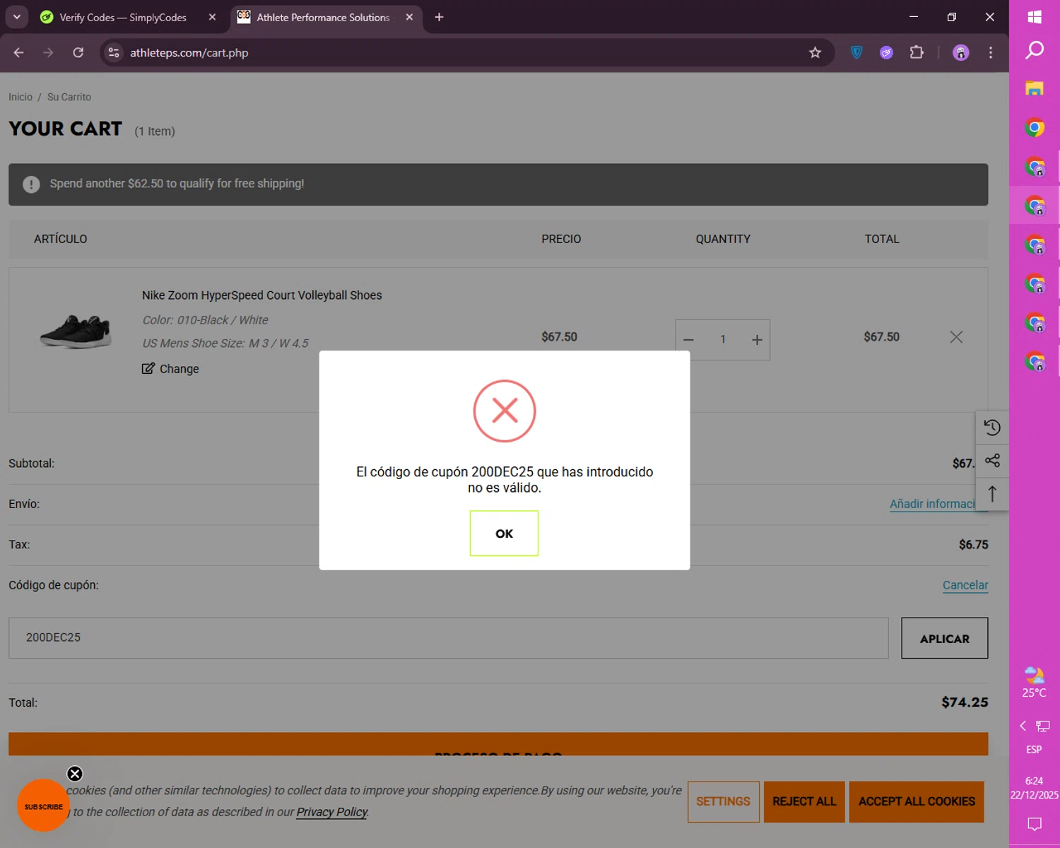Open recently viewed history icon
1060x848 pixels.
(x=992, y=428)
